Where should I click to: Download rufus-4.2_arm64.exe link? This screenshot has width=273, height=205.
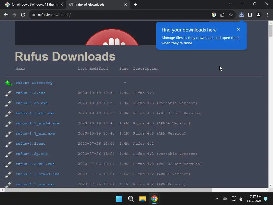37,174
